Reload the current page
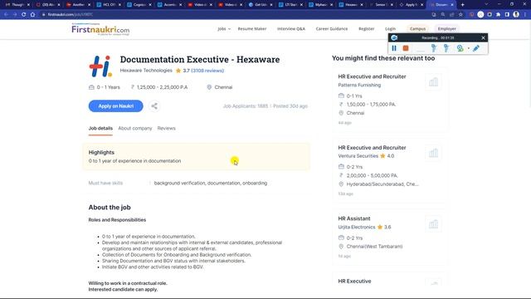 (24, 15)
